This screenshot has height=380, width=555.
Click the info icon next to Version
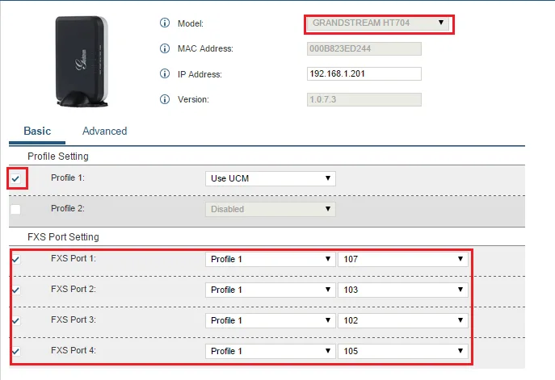(165, 99)
